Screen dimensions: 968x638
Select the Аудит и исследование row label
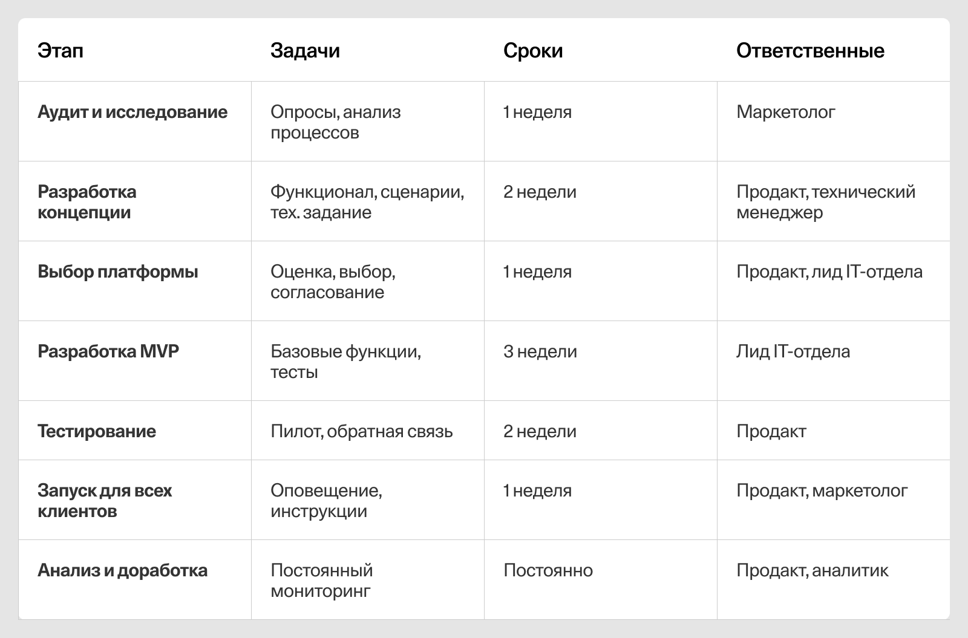(132, 112)
